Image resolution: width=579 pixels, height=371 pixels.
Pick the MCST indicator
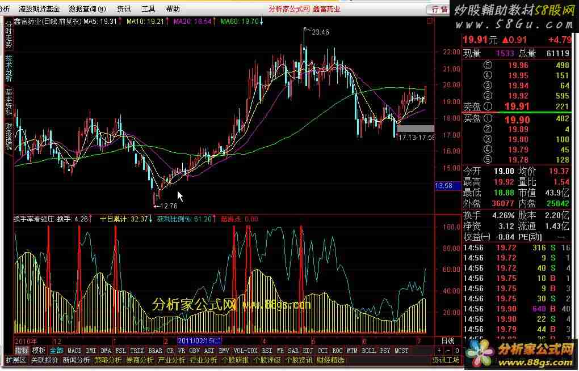(x=401, y=351)
